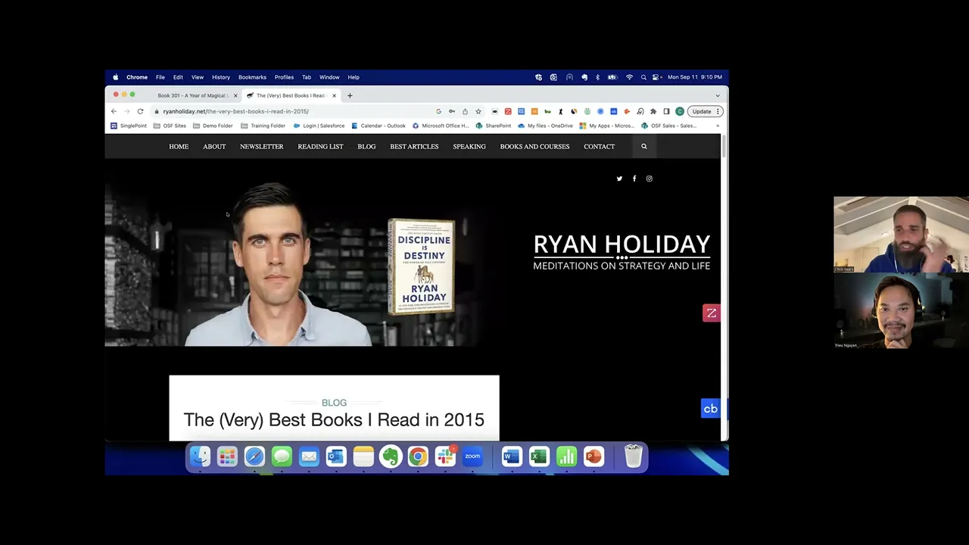
Task: Open Evernote from the dock
Action: [x=391, y=456]
